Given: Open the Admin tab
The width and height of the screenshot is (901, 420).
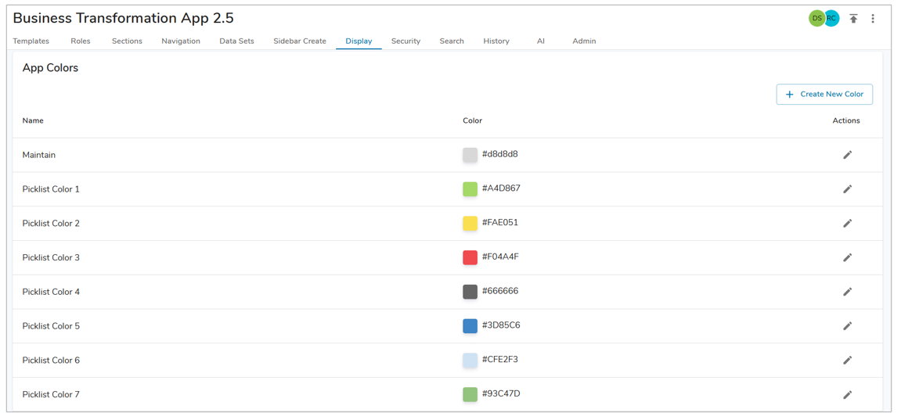Looking at the screenshot, I should click(x=584, y=41).
